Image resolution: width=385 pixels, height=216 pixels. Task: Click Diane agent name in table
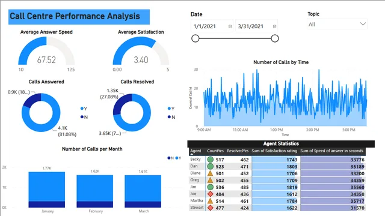click(x=196, y=173)
